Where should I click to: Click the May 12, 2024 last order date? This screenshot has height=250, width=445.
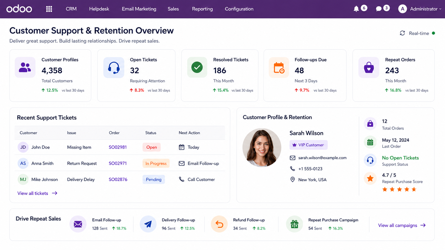pyautogui.click(x=395, y=140)
